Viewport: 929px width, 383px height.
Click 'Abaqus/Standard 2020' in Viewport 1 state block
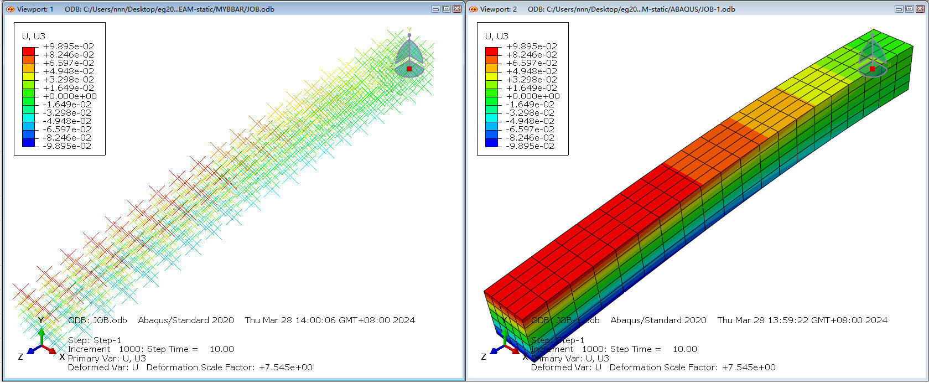tap(186, 320)
